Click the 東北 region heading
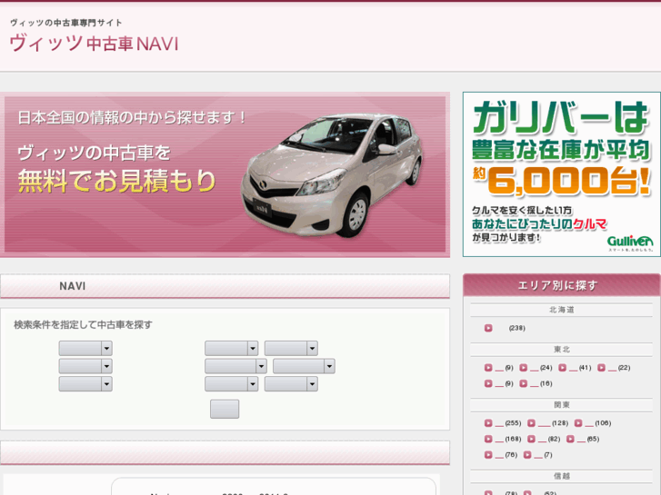The image size is (661, 495). (x=562, y=350)
